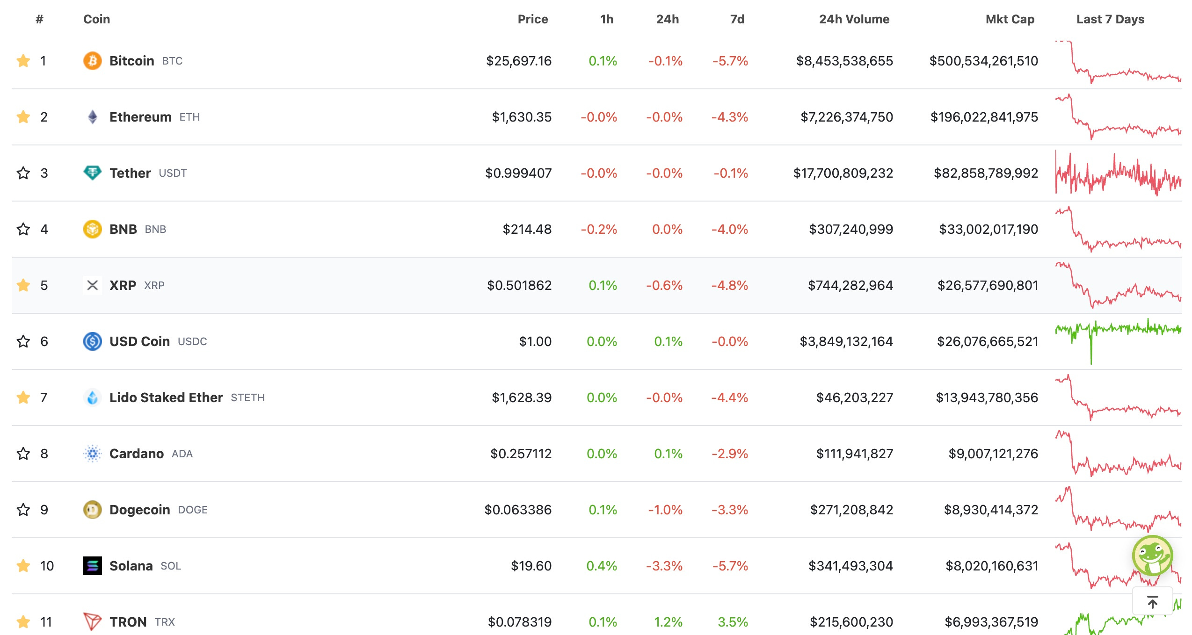Screen dimensions: 1192x635
Task: Unstar Bitcoin from favorites
Action: coord(23,61)
